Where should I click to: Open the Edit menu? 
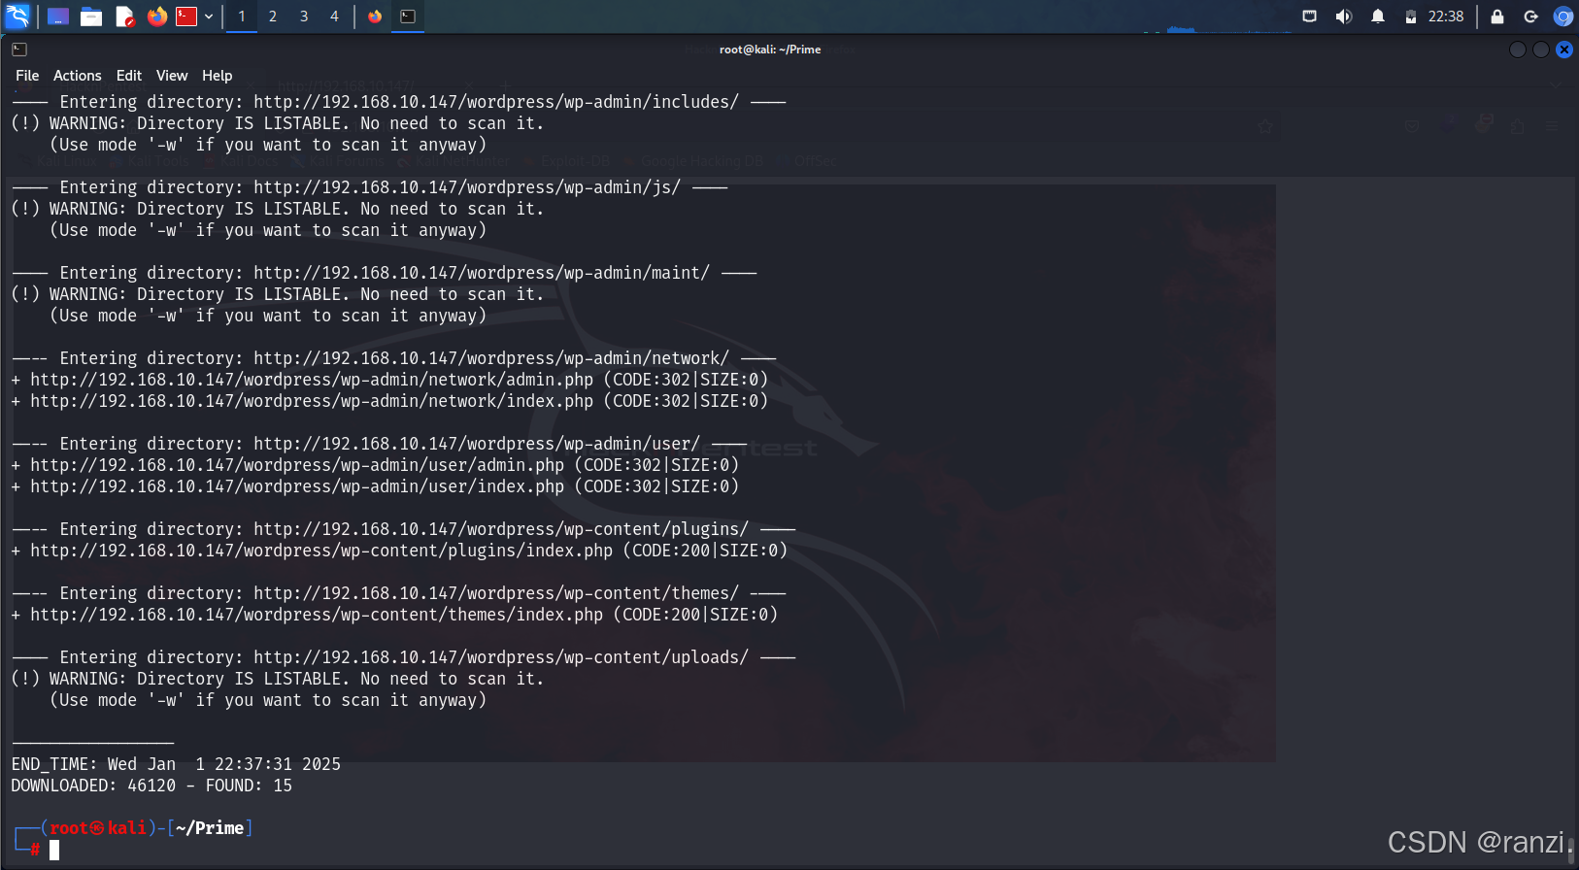[x=129, y=76]
